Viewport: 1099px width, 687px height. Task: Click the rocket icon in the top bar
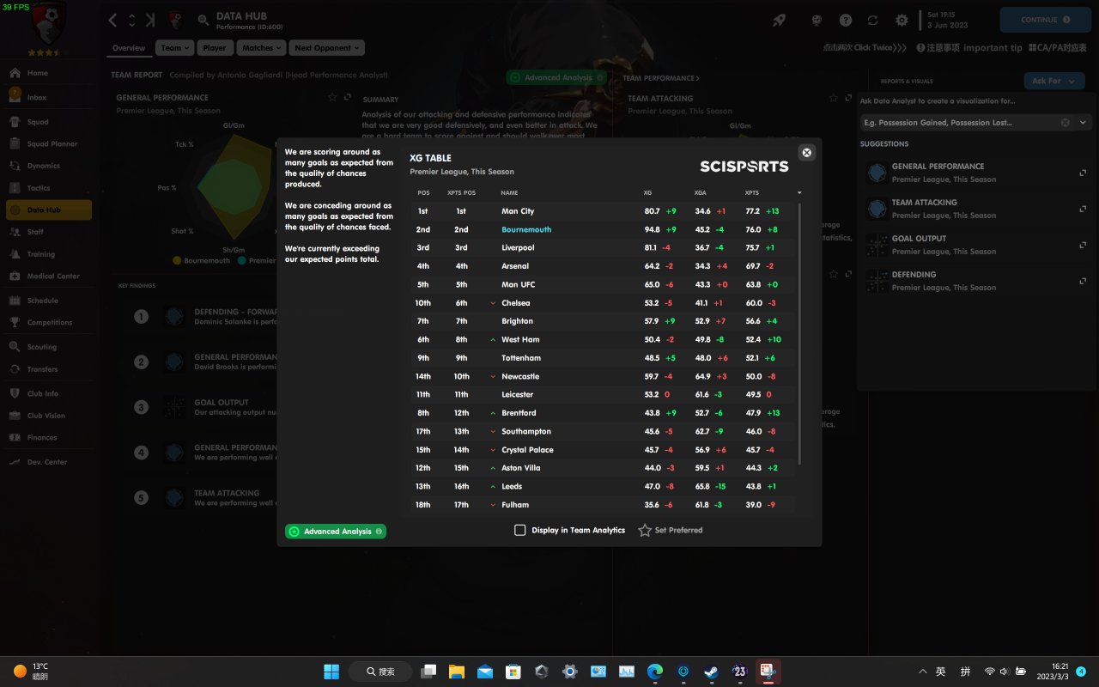pos(779,20)
